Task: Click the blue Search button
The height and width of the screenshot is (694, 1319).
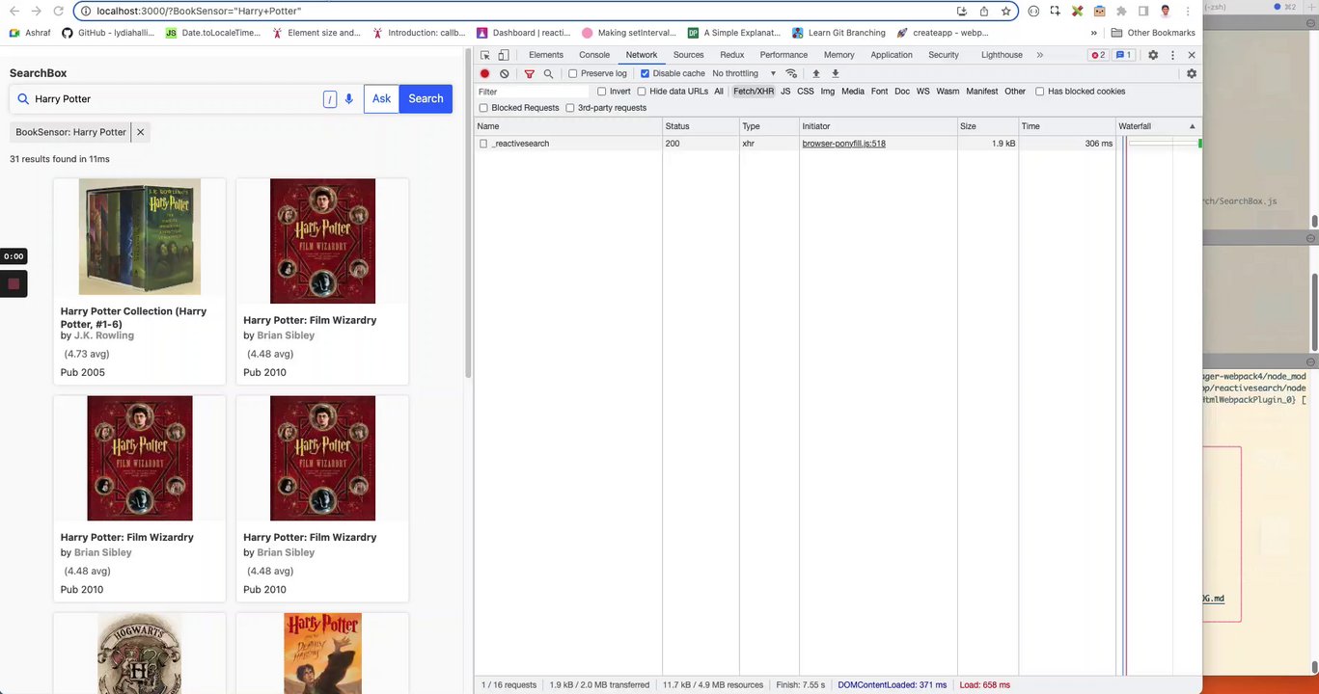Action: (426, 98)
